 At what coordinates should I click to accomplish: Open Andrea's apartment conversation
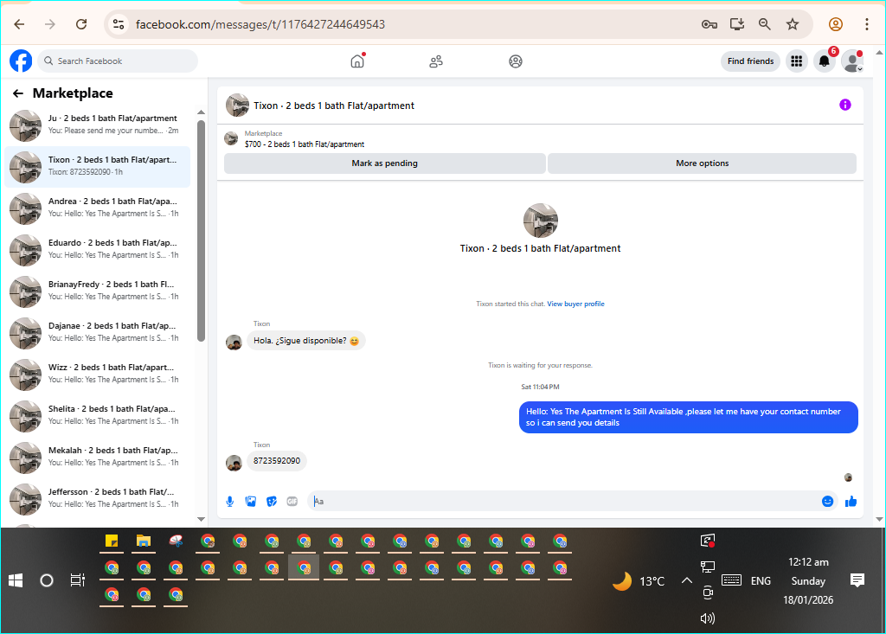point(97,208)
